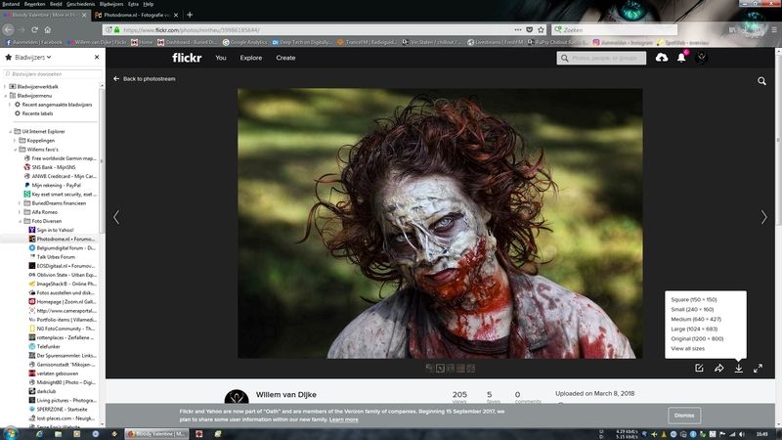The height and width of the screenshot is (440, 782).
Task: Dismiss the Oath privacy notice
Action: (x=684, y=415)
